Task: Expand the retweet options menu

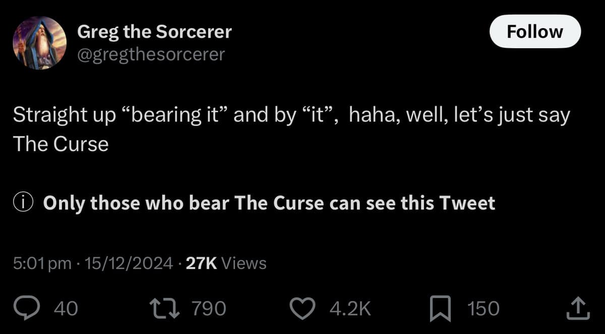Action: coord(165,307)
